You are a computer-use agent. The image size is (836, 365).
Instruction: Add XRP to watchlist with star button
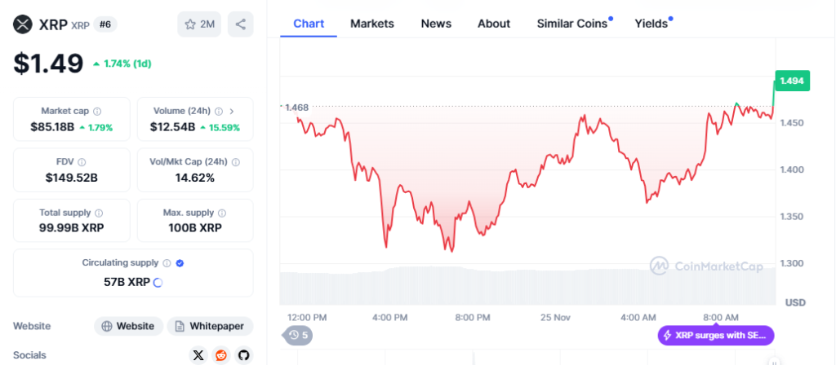[x=199, y=24]
